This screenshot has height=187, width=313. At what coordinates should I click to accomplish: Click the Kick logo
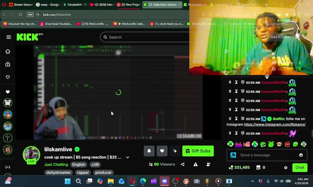click(x=30, y=37)
